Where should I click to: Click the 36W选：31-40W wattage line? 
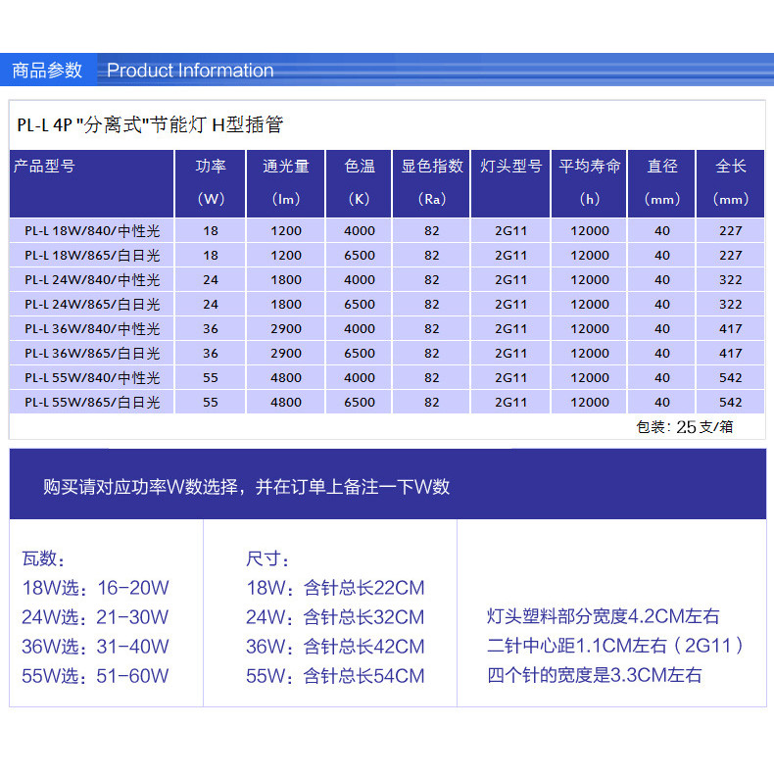click(x=95, y=647)
